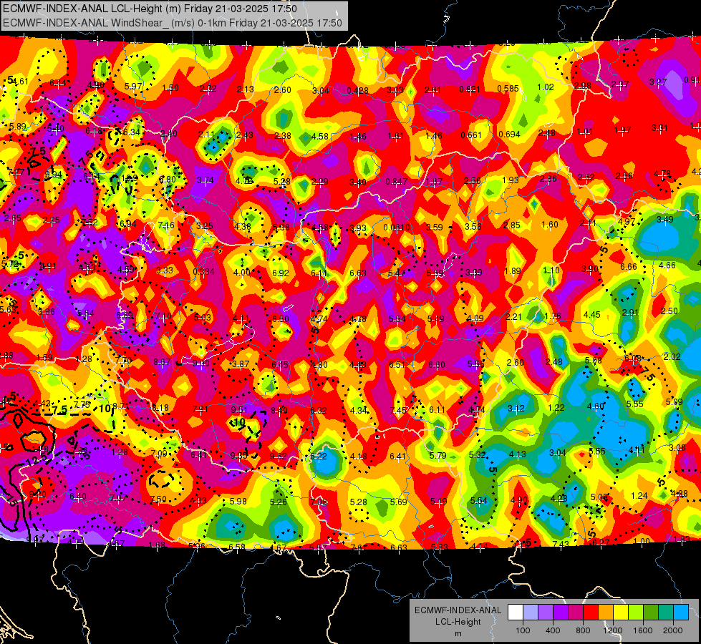This screenshot has width=701, height=644.
Task: Click the wind shear value 5.69
Action: coord(398,502)
